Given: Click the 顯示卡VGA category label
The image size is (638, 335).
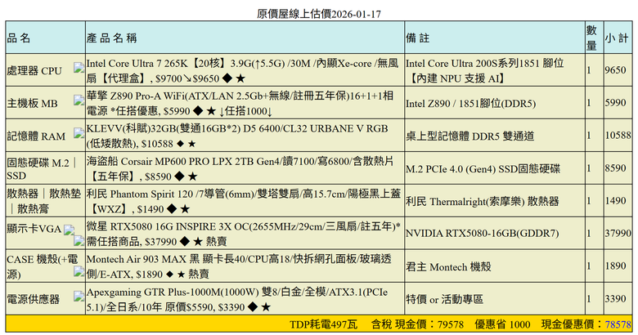Looking at the screenshot, I should point(34,229).
